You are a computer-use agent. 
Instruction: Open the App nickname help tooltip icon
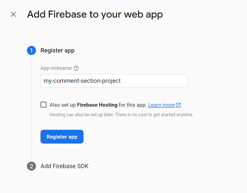click(x=76, y=68)
